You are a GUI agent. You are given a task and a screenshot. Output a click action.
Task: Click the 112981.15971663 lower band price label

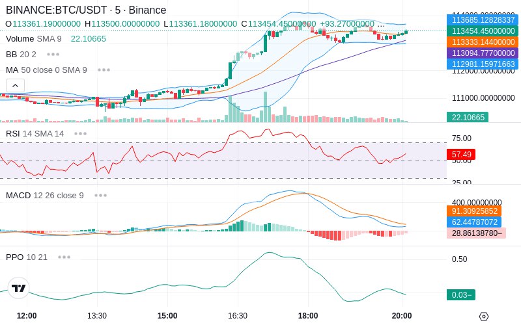pos(483,64)
